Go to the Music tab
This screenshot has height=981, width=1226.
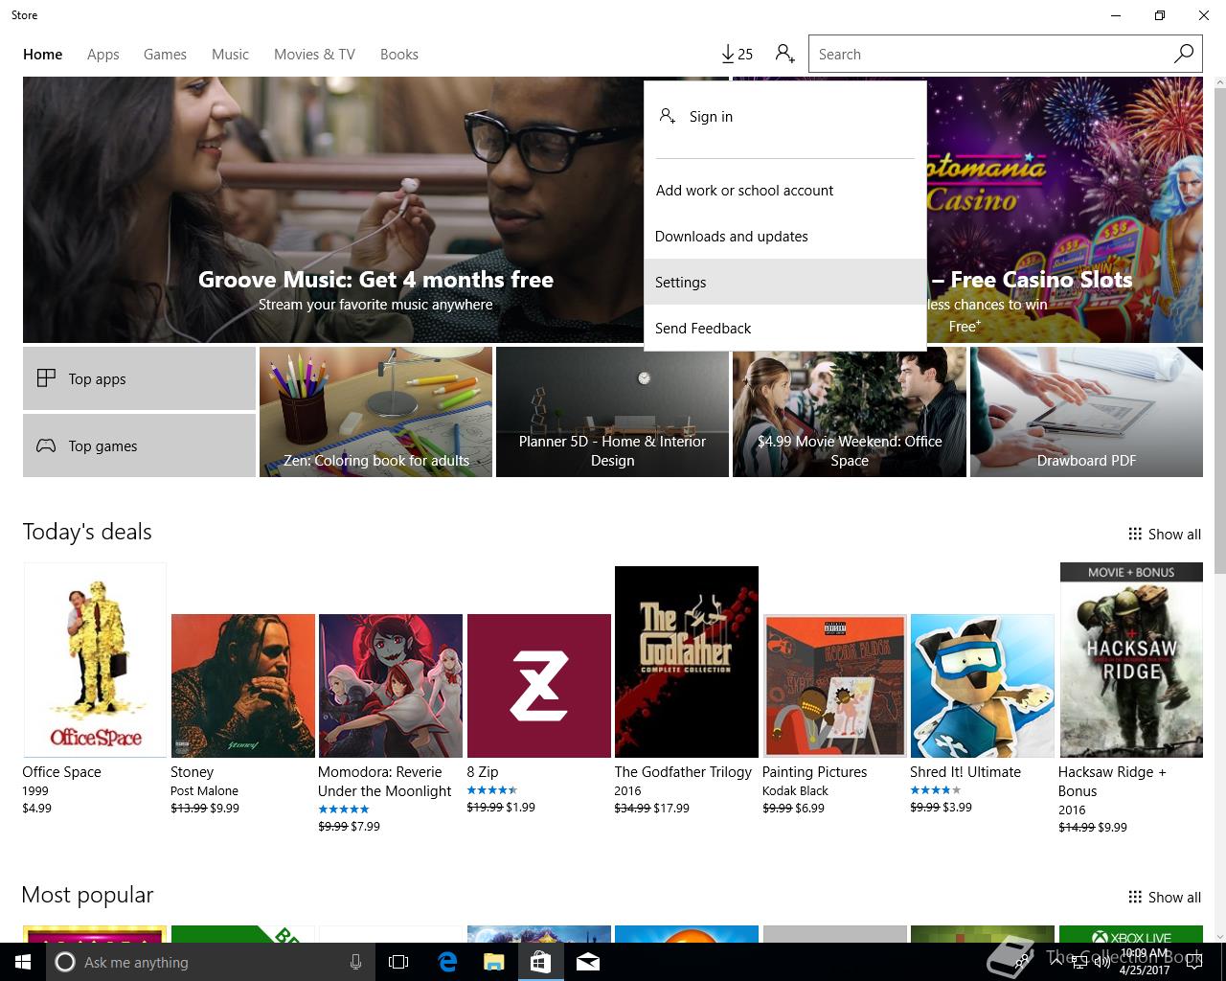tap(230, 55)
